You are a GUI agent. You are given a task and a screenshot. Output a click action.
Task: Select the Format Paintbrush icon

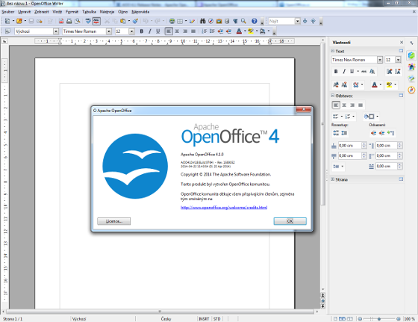[x=135, y=21]
